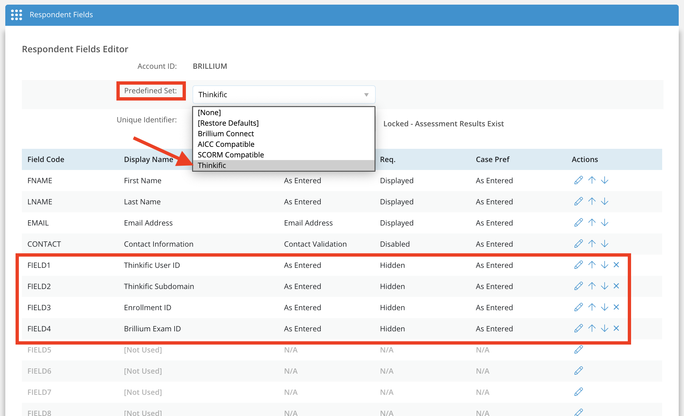Click the 'Thinkific Subdomain' display name
This screenshot has height=416, width=684.
(x=159, y=286)
